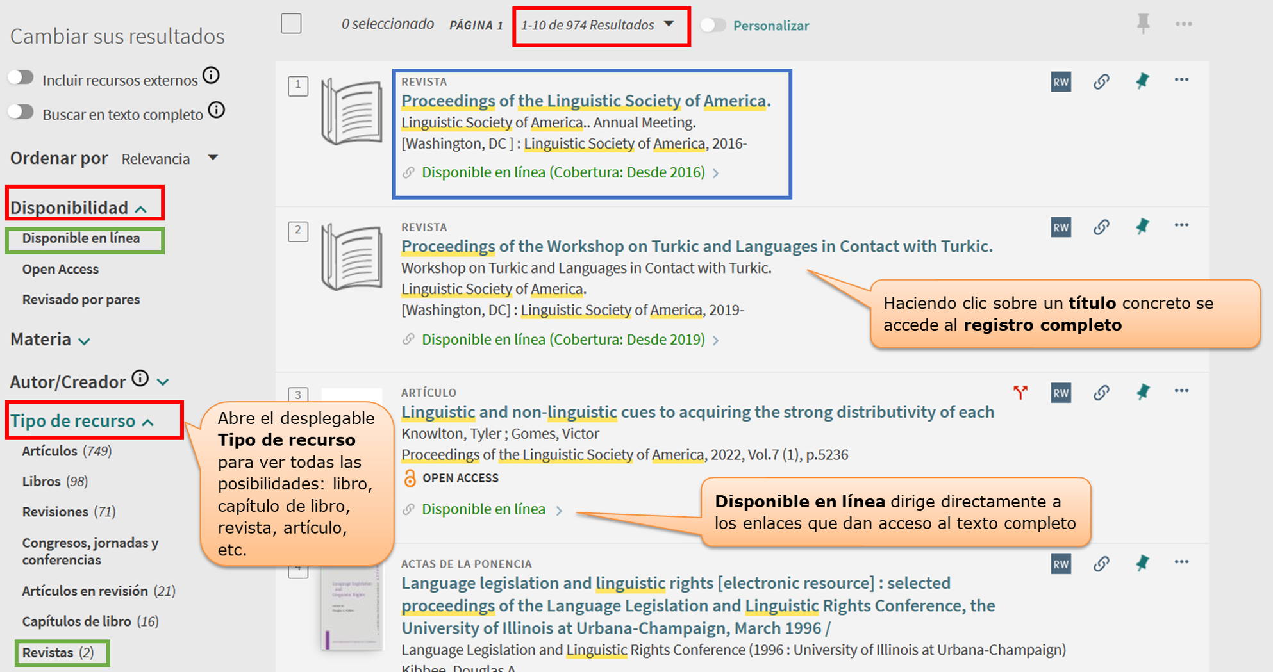Click permalink icon on fourth result

[1101, 564]
